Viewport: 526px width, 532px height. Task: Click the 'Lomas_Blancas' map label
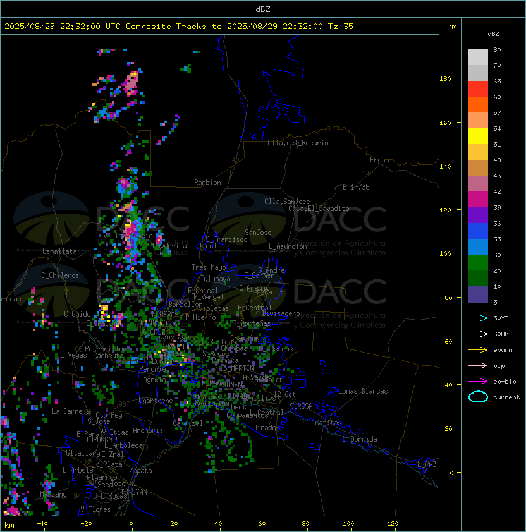pyautogui.click(x=363, y=391)
